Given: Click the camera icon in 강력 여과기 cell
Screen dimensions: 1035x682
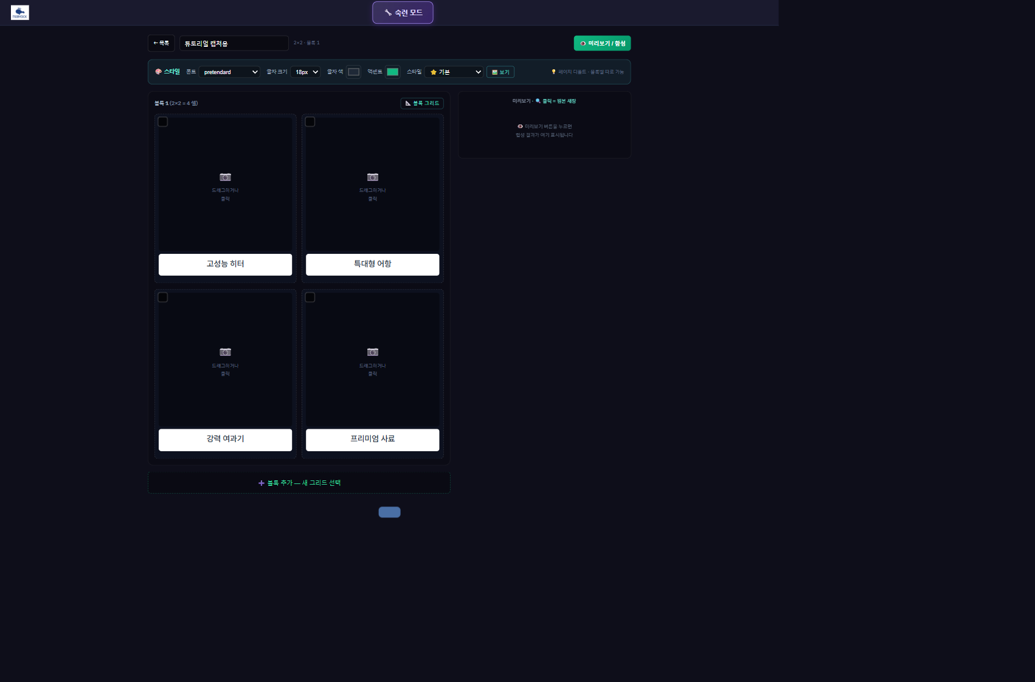Looking at the screenshot, I should (225, 352).
